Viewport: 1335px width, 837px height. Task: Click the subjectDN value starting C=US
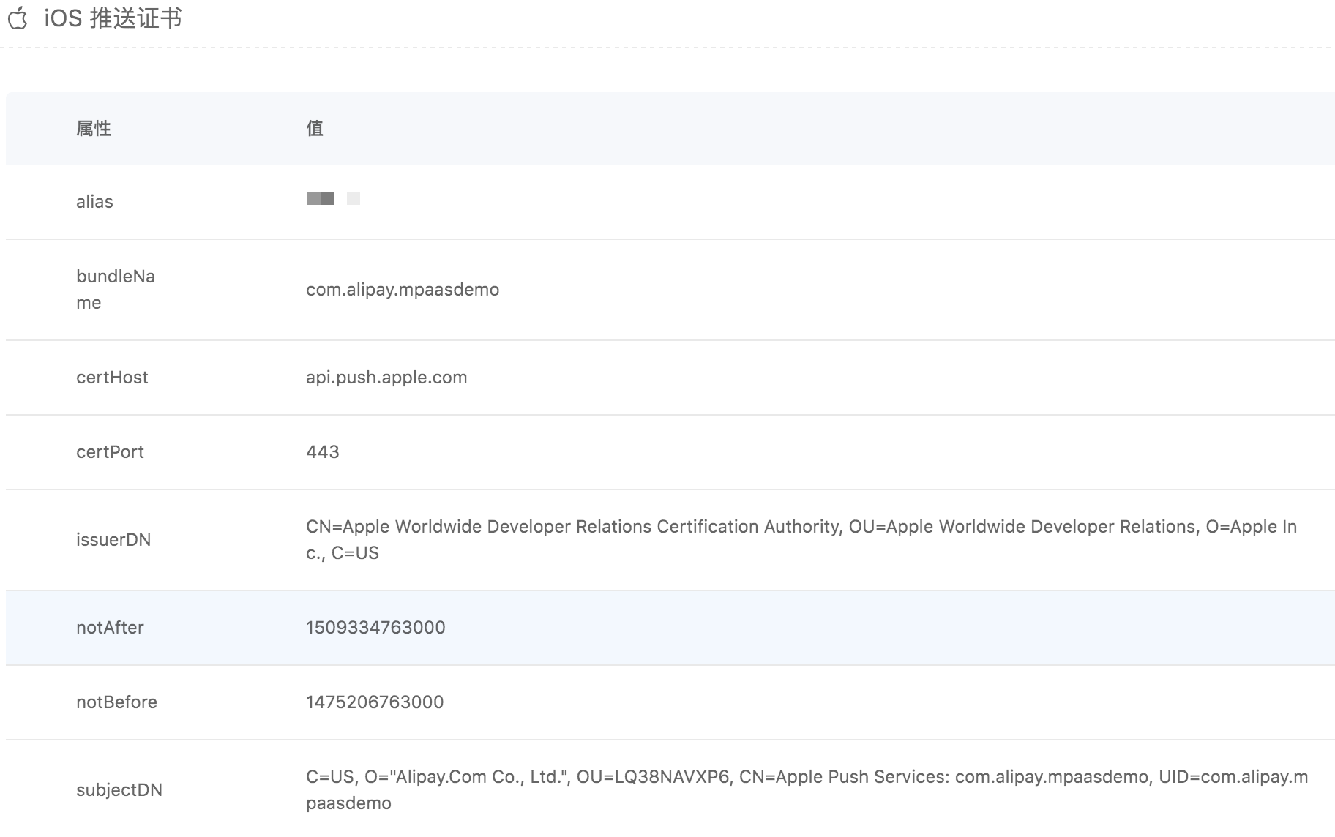point(807,790)
